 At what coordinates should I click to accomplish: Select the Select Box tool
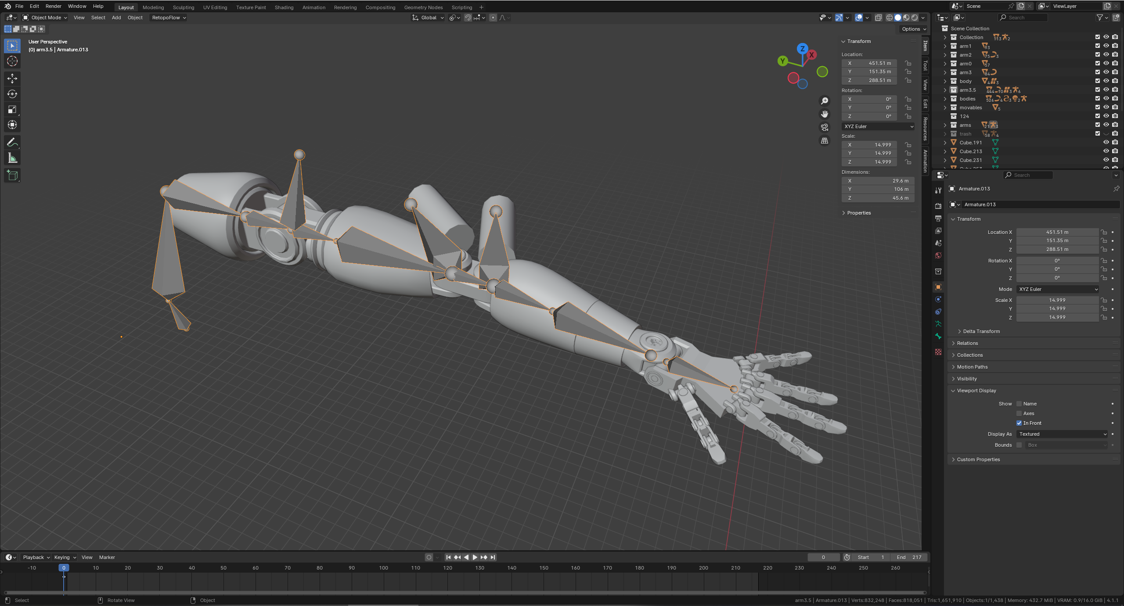pyautogui.click(x=12, y=46)
